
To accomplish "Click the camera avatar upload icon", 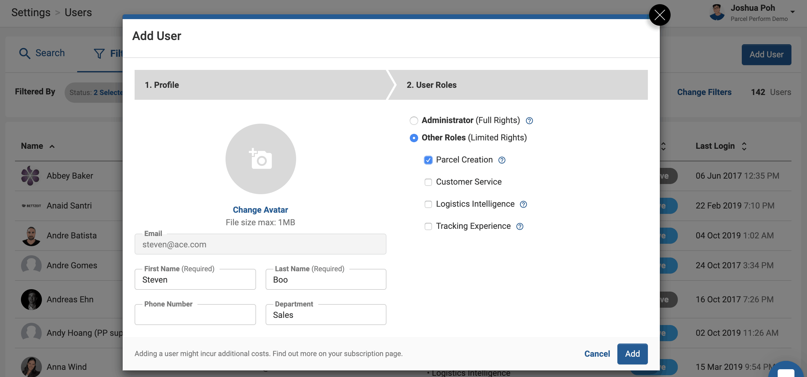I will tap(260, 159).
